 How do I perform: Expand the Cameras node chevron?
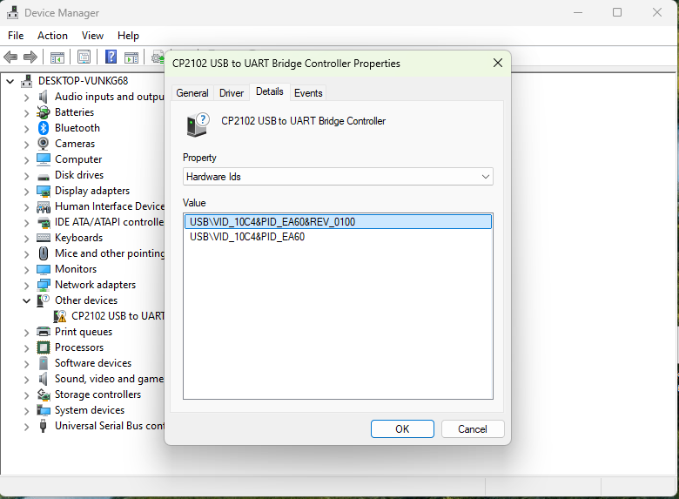[x=26, y=145]
